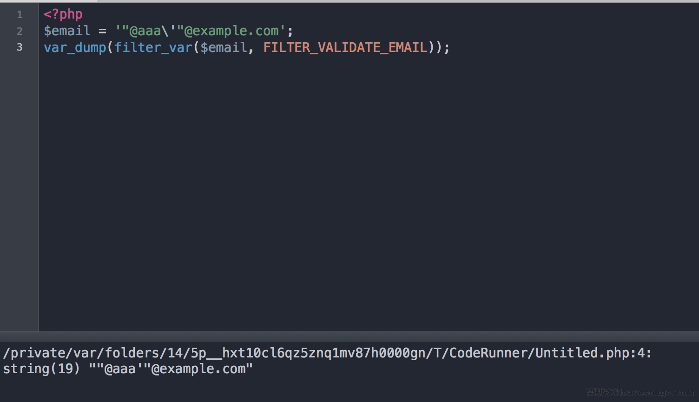
Task: Click the FILTER_VALIDATE_EMAIL constant
Action: [x=345, y=47]
